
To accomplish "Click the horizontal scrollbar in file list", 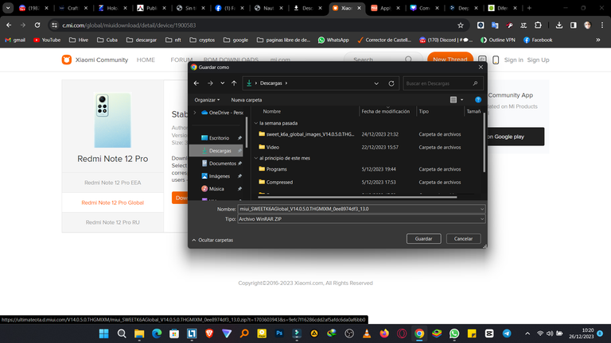I will coord(357,197).
